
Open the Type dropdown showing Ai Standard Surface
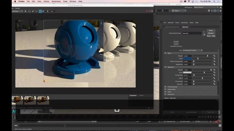[x=193, y=51]
